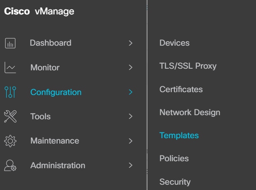Click the Cisco vManage title

pyautogui.click(x=39, y=11)
